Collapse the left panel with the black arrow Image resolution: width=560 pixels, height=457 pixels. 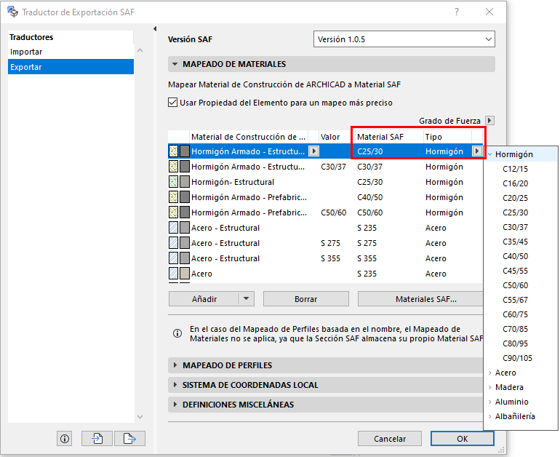pyautogui.click(x=155, y=28)
